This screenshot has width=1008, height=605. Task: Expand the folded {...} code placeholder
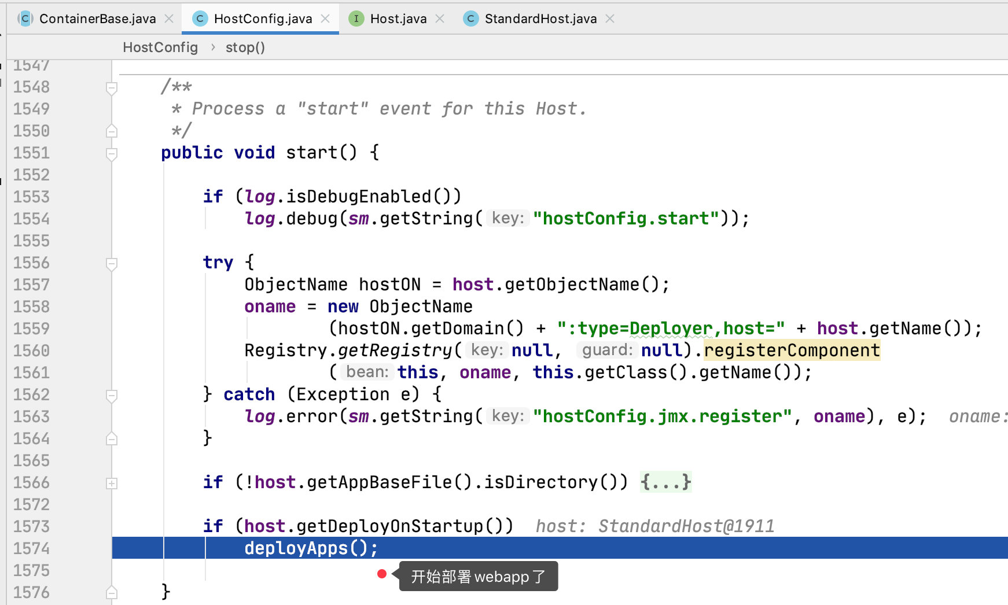coord(665,482)
